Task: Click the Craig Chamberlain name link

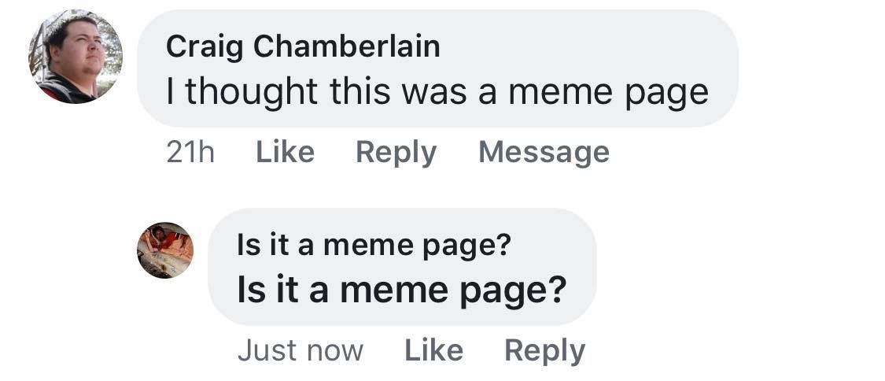Action: pyautogui.click(x=303, y=46)
